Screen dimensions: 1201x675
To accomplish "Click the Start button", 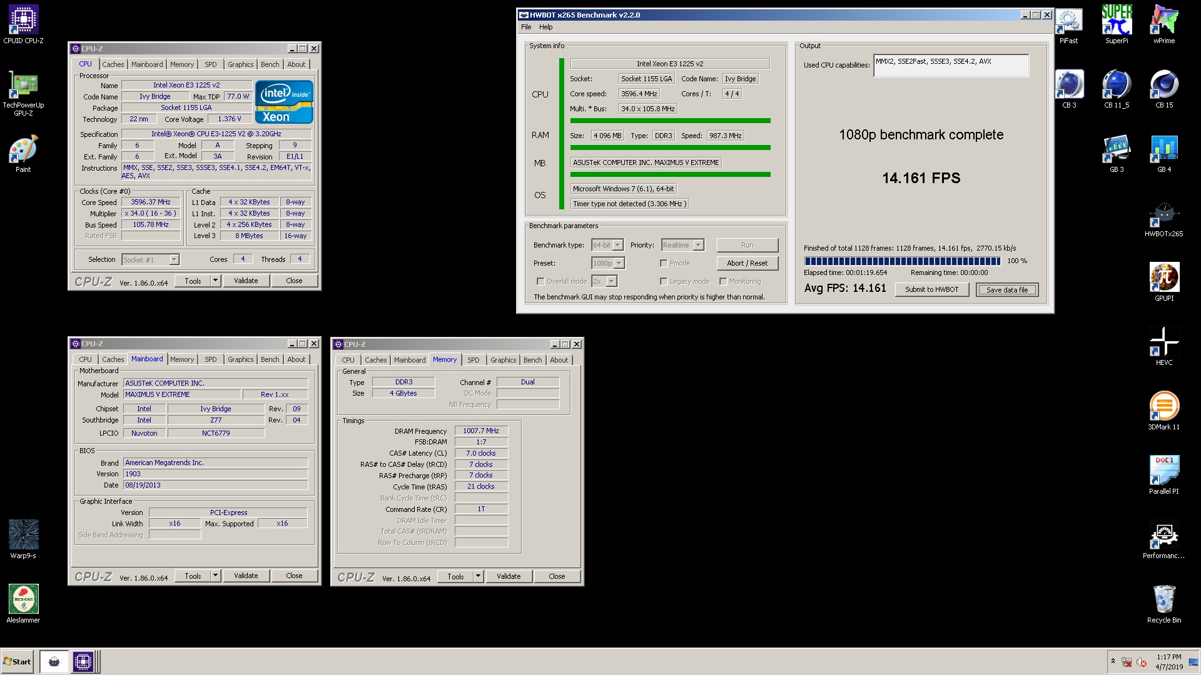I will (18, 662).
